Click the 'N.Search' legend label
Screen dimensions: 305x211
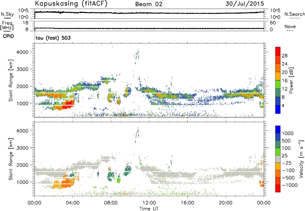(295, 14)
